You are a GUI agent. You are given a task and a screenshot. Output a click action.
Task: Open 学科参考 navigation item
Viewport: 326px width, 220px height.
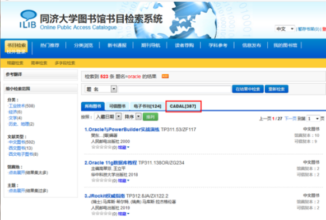coord(218,45)
